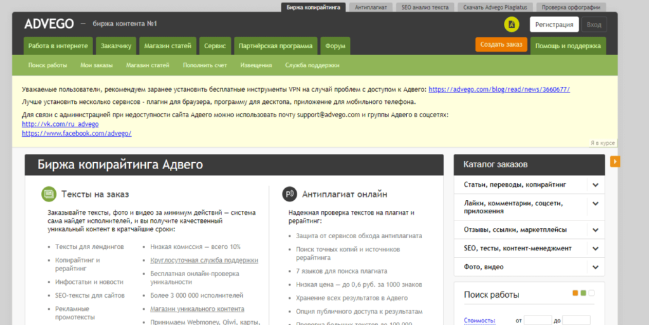Switch to Биржа копирайтинга tab
The image size is (649, 325).
click(313, 8)
